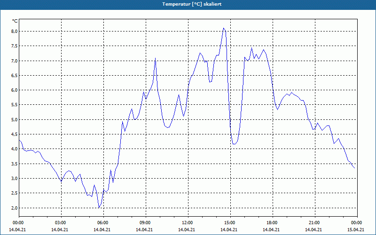Click the 2,0 y-axis label
376x235 pixels.
click(15, 208)
